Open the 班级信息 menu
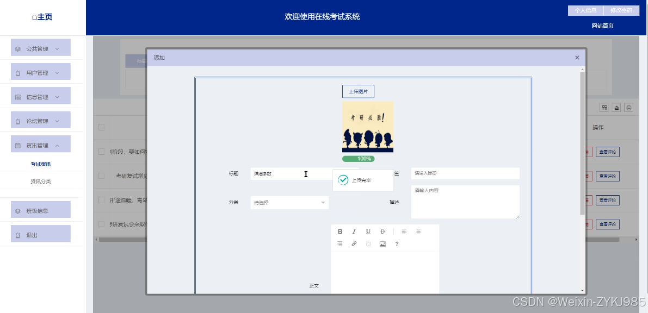This screenshot has height=313, width=648. 40,210
